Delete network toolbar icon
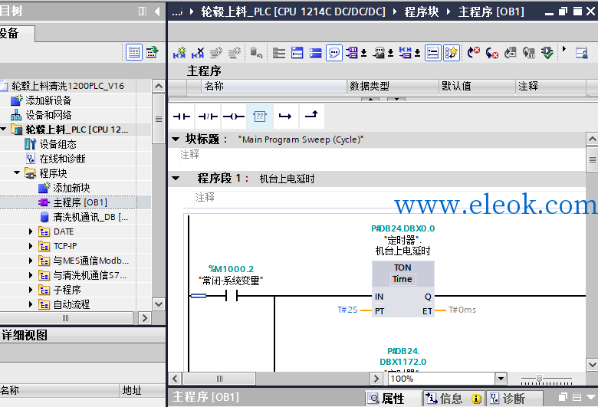598x407 pixels. pyautogui.click(x=198, y=53)
